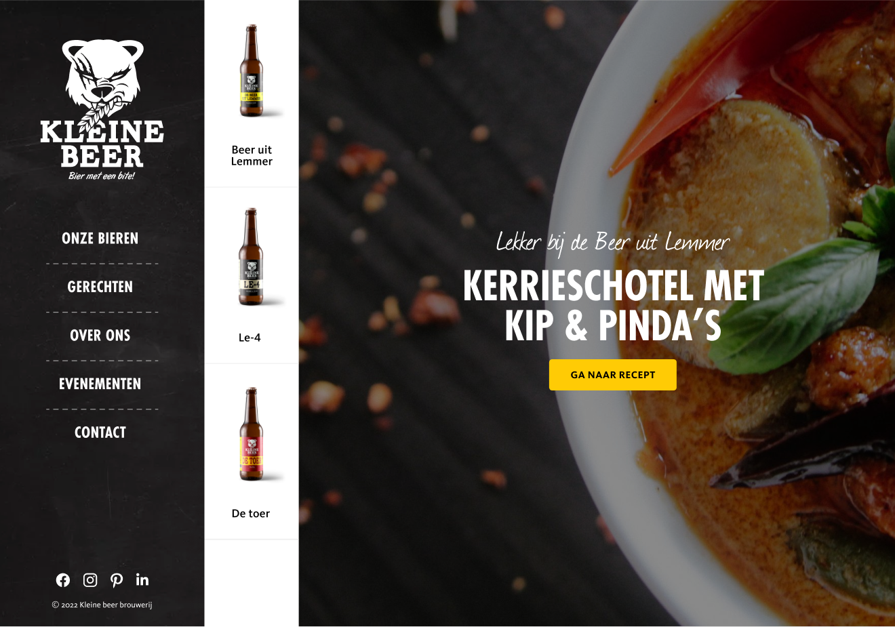The height and width of the screenshot is (627, 895).
Task: Select the Le-4 bottle image
Action: 251,256
